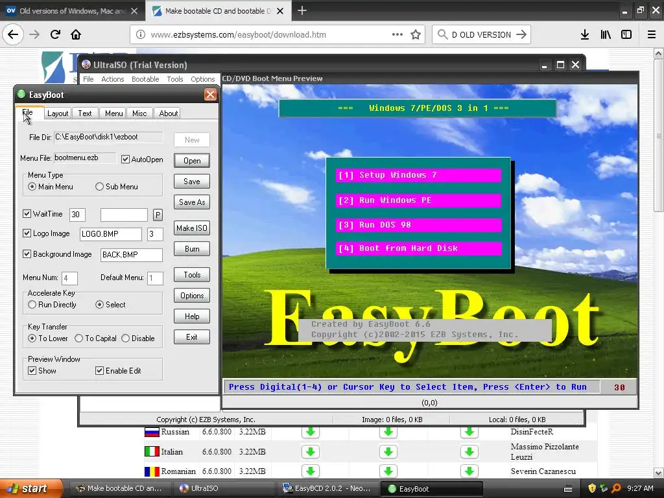Open the browser library icon
Viewport: 664px width, 498px height.
[x=606, y=34]
